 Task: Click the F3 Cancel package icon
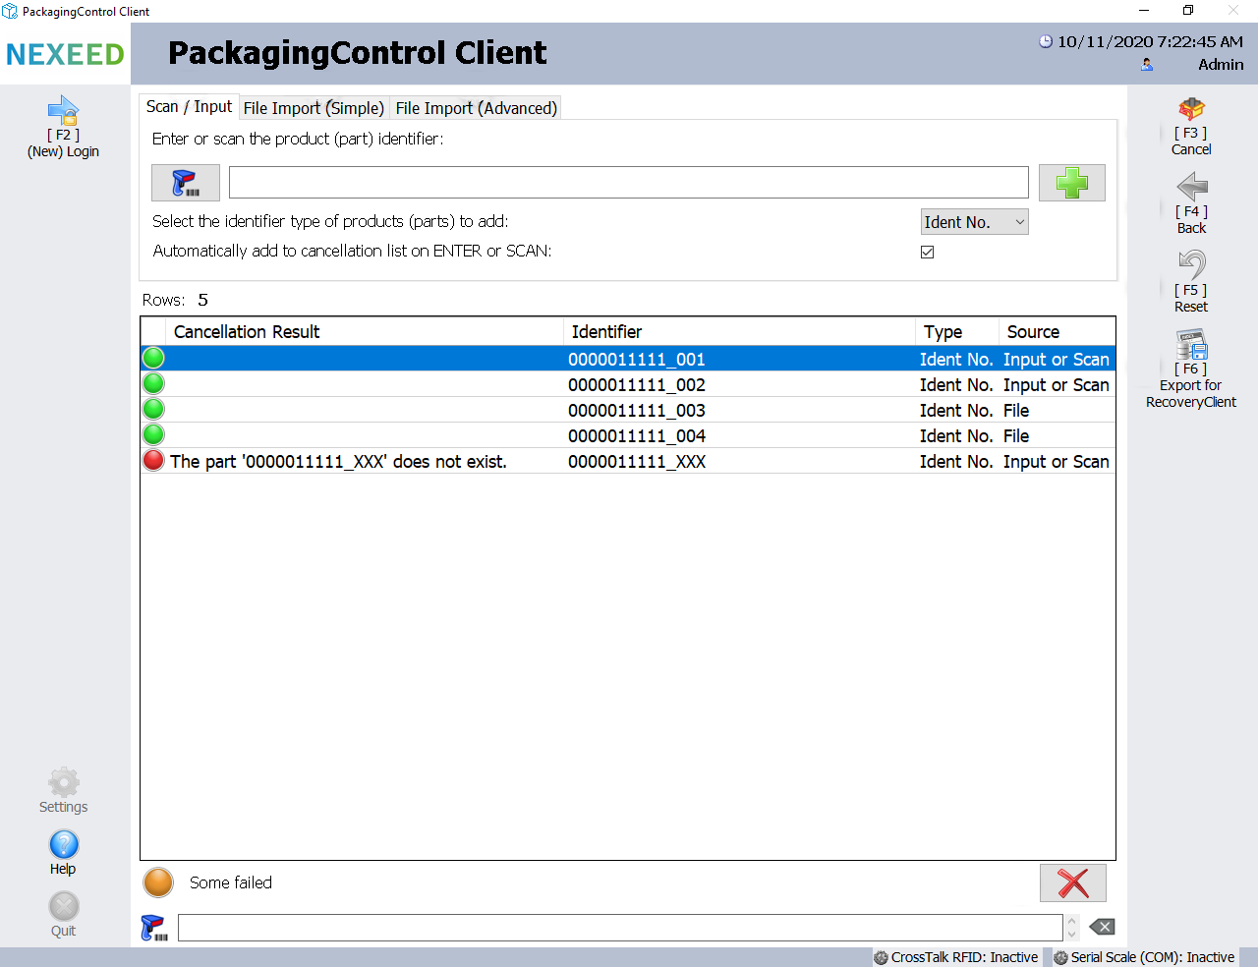1191,109
